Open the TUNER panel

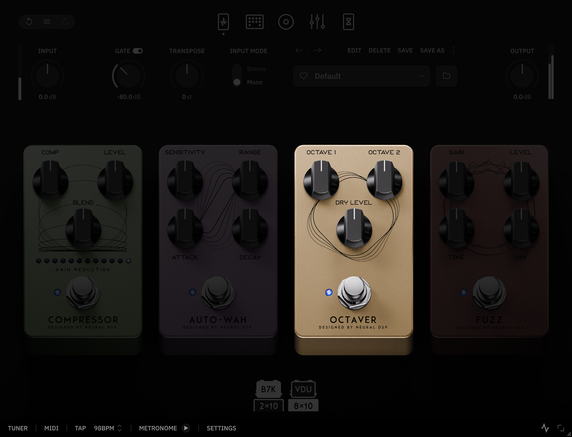coord(18,428)
